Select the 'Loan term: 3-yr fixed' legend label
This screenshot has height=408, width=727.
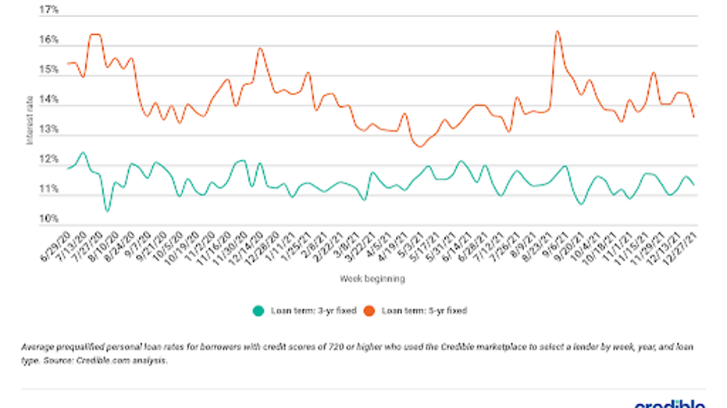coord(313,310)
